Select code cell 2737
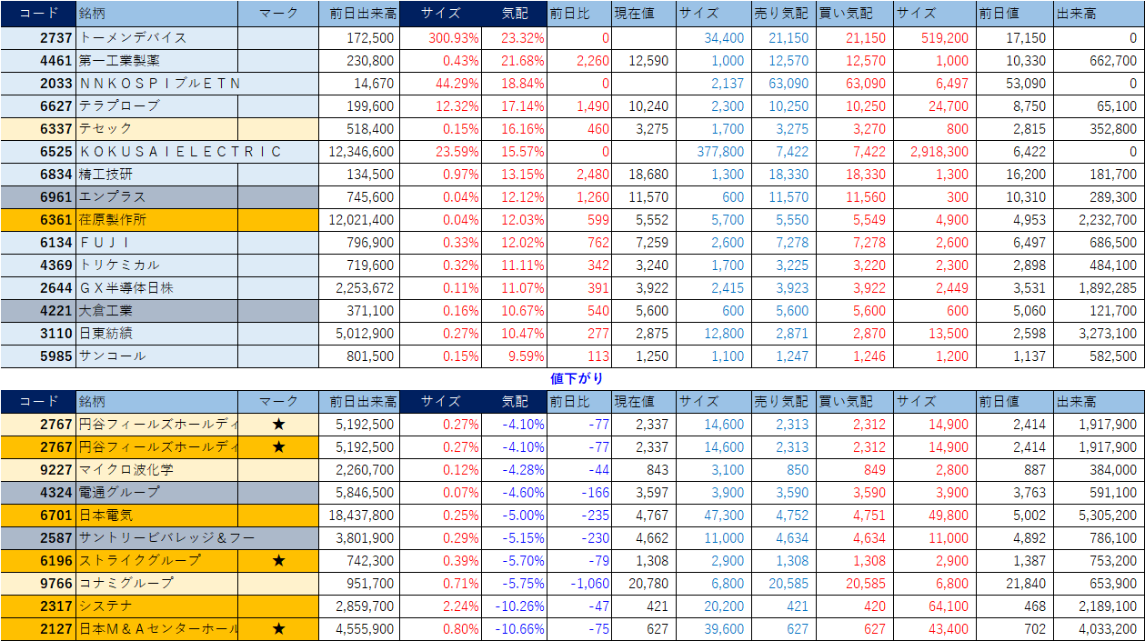This screenshot has width=1145, height=641. [x=38, y=38]
